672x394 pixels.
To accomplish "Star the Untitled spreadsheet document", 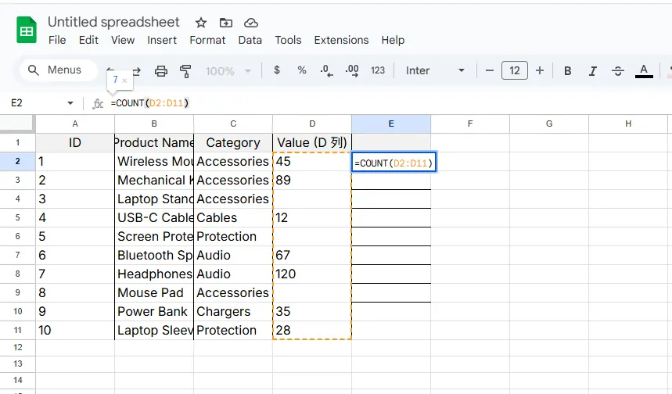I will [x=201, y=23].
